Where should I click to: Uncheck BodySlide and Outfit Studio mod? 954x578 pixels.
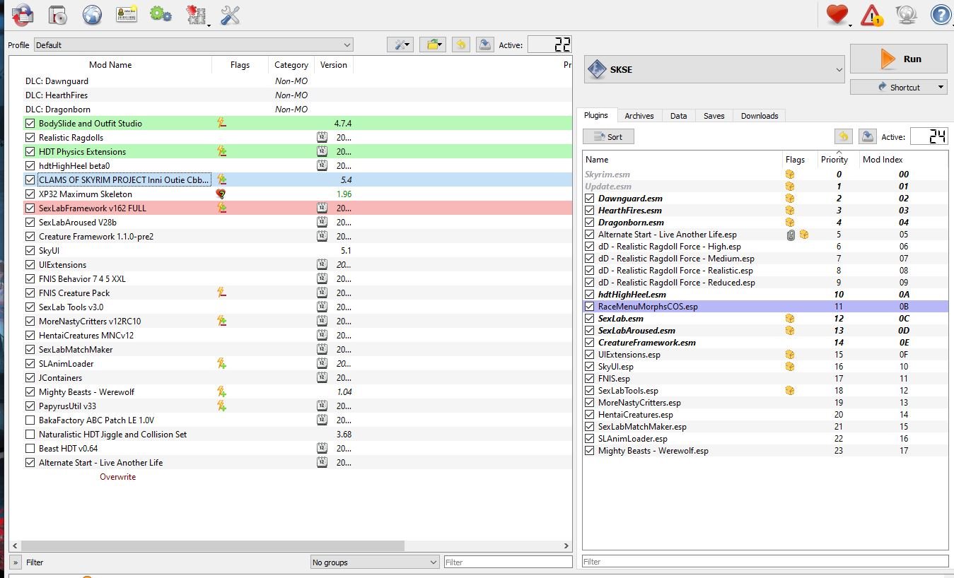click(x=30, y=123)
